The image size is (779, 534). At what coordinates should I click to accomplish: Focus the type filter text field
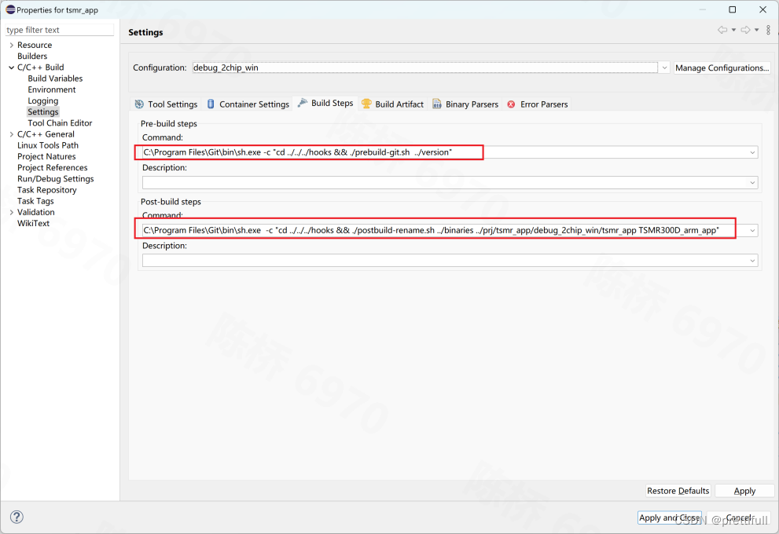click(x=59, y=30)
